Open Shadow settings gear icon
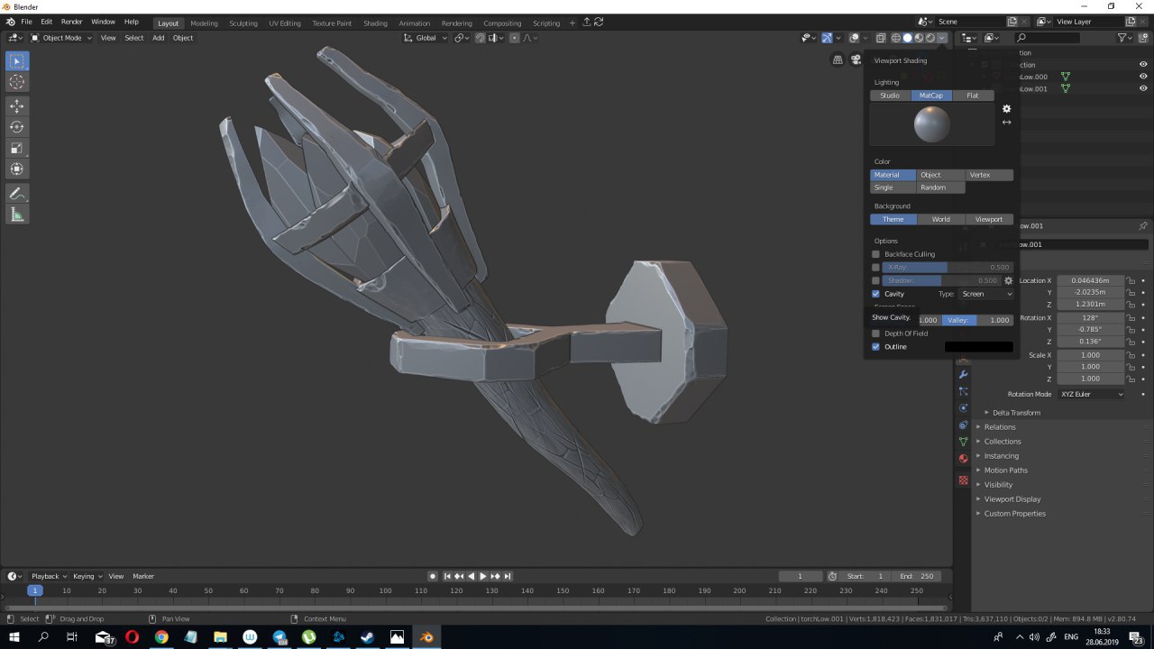 point(1009,280)
